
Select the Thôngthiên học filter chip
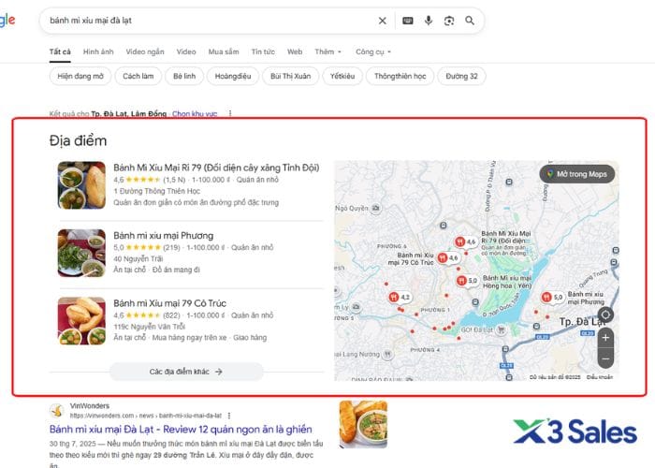tap(400, 76)
